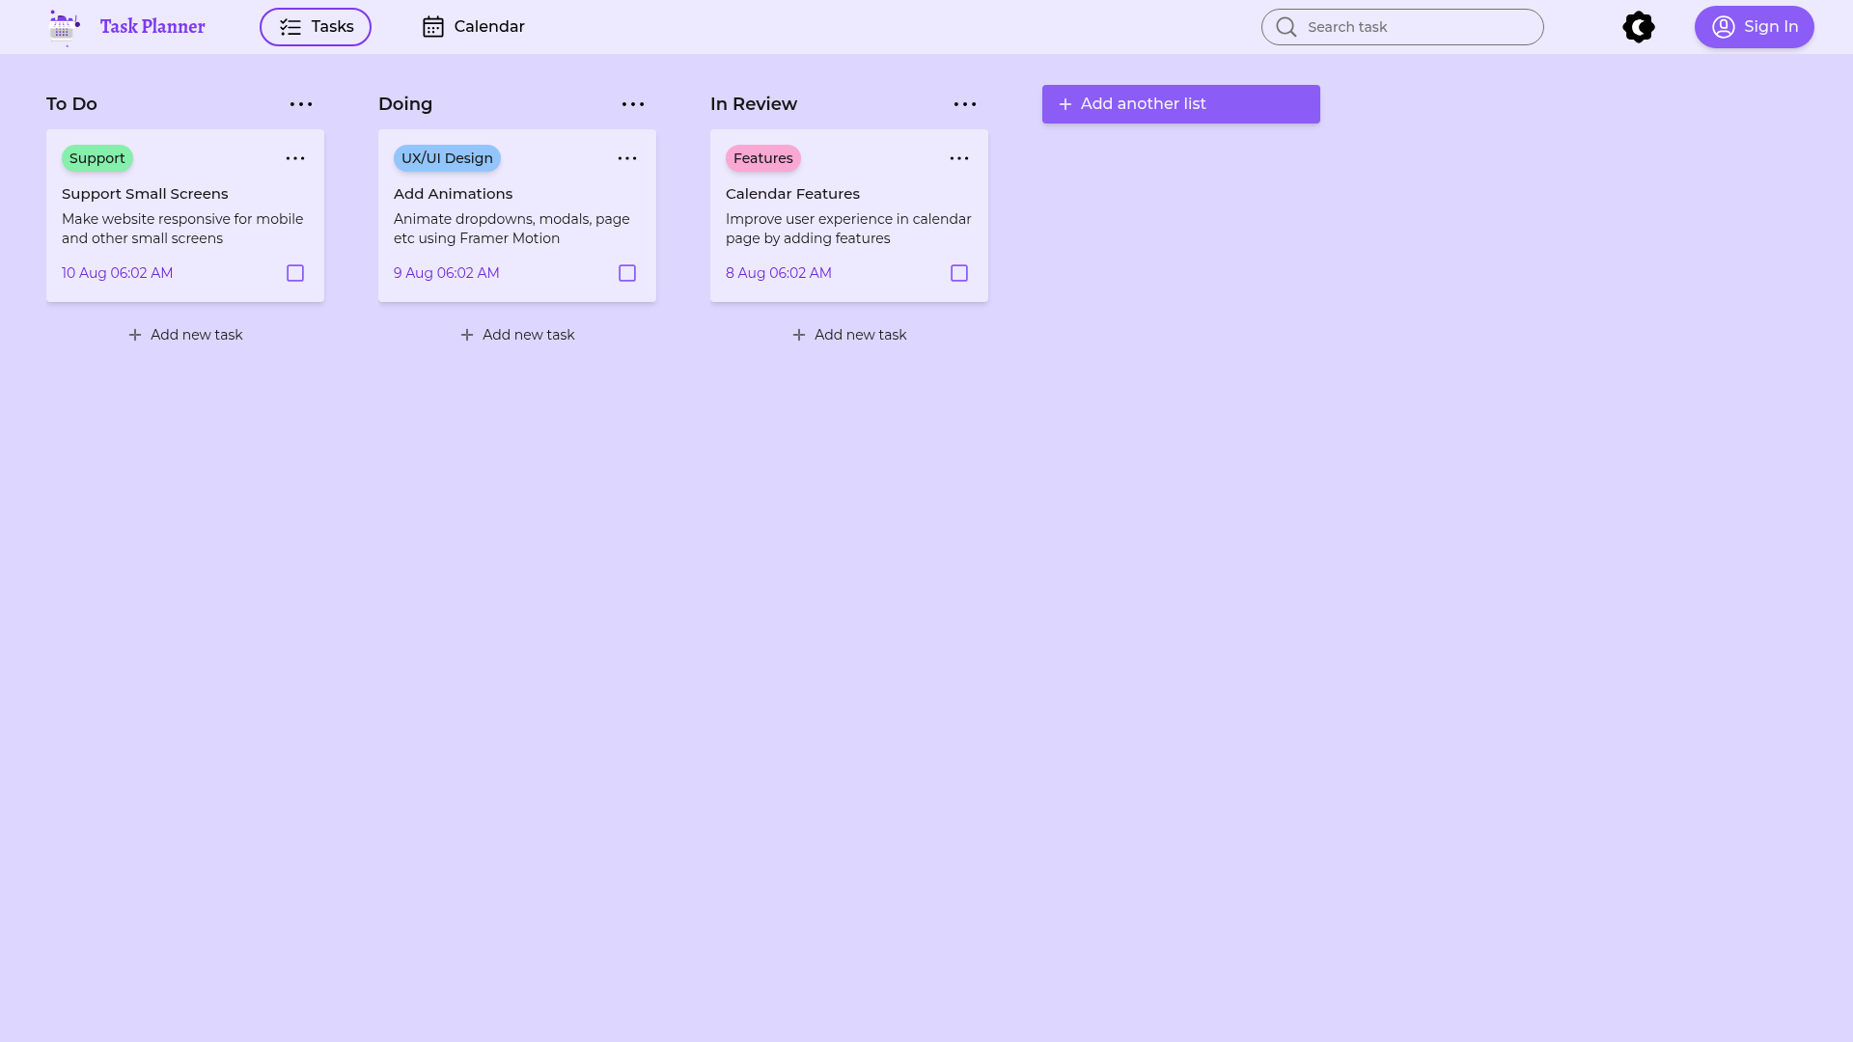
Task: Click the search magnifier icon
Action: (x=1286, y=27)
